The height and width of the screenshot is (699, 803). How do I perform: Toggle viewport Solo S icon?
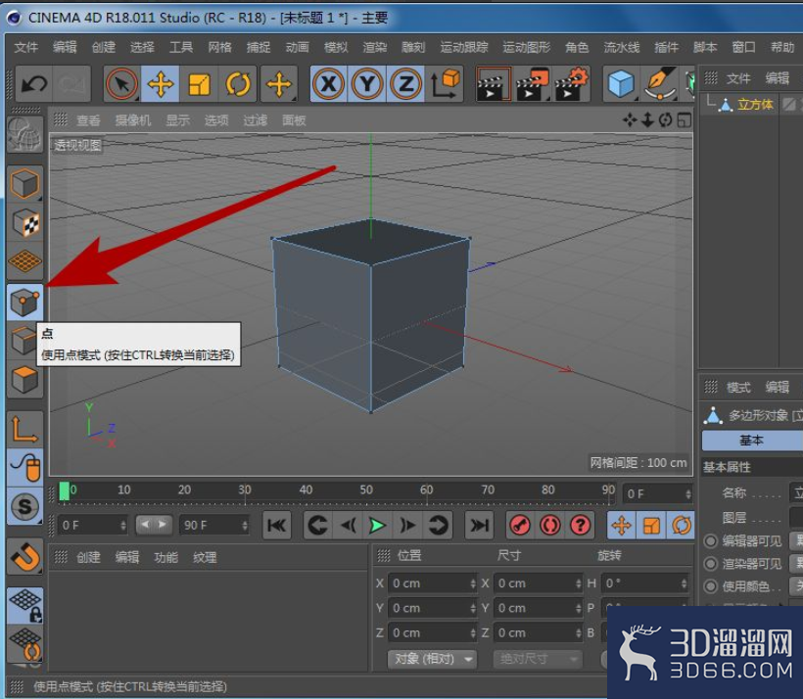[x=24, y=506]
